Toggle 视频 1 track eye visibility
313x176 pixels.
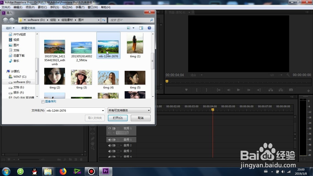point(110,128)
